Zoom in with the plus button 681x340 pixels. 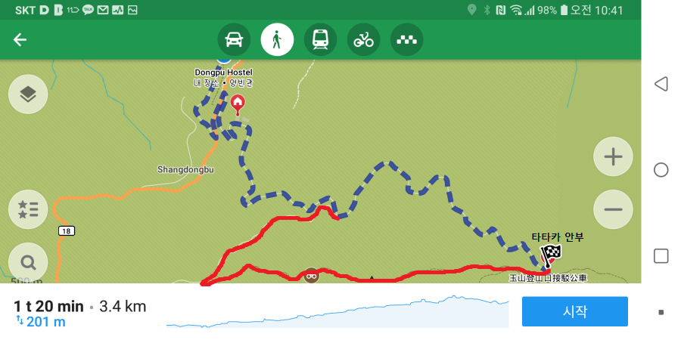pos(613,157)
